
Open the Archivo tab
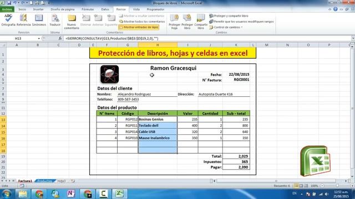(x=7, y=9)
